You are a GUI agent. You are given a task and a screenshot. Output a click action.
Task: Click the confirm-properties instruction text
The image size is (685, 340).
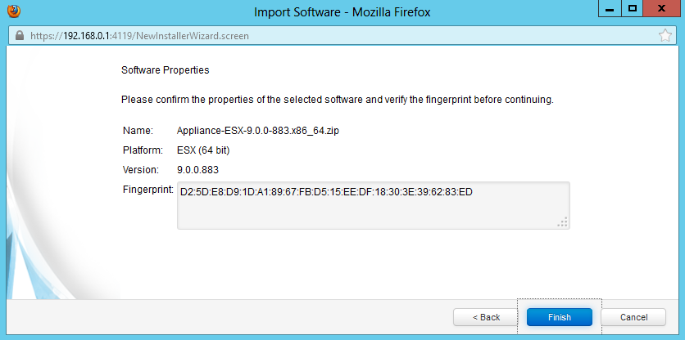coord(337,100)
